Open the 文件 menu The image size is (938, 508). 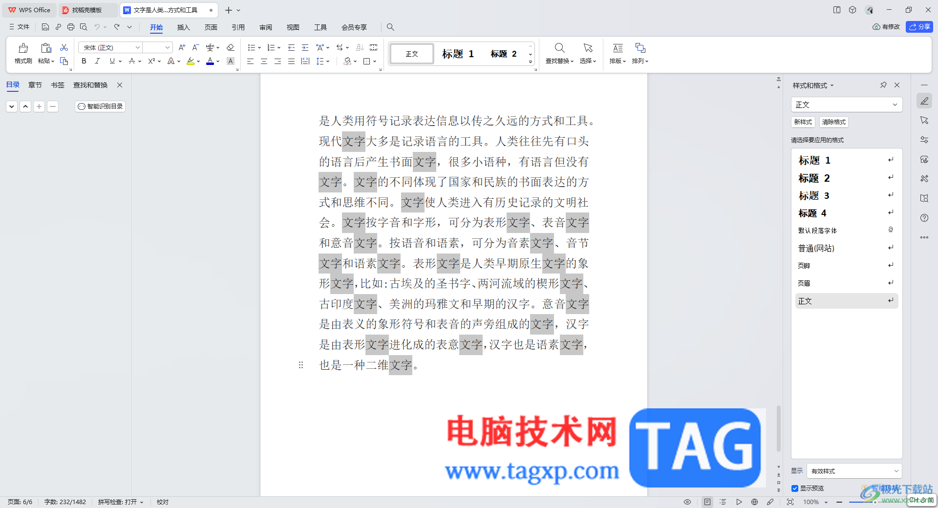coord(20,27)
